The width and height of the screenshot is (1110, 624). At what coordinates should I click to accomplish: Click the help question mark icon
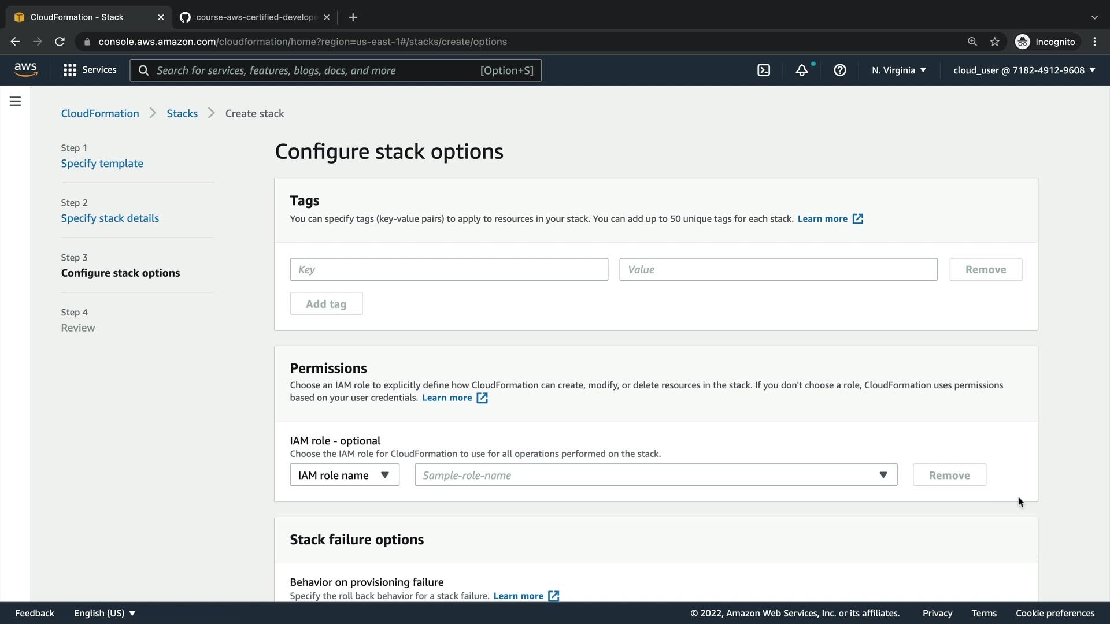(840, 70)
